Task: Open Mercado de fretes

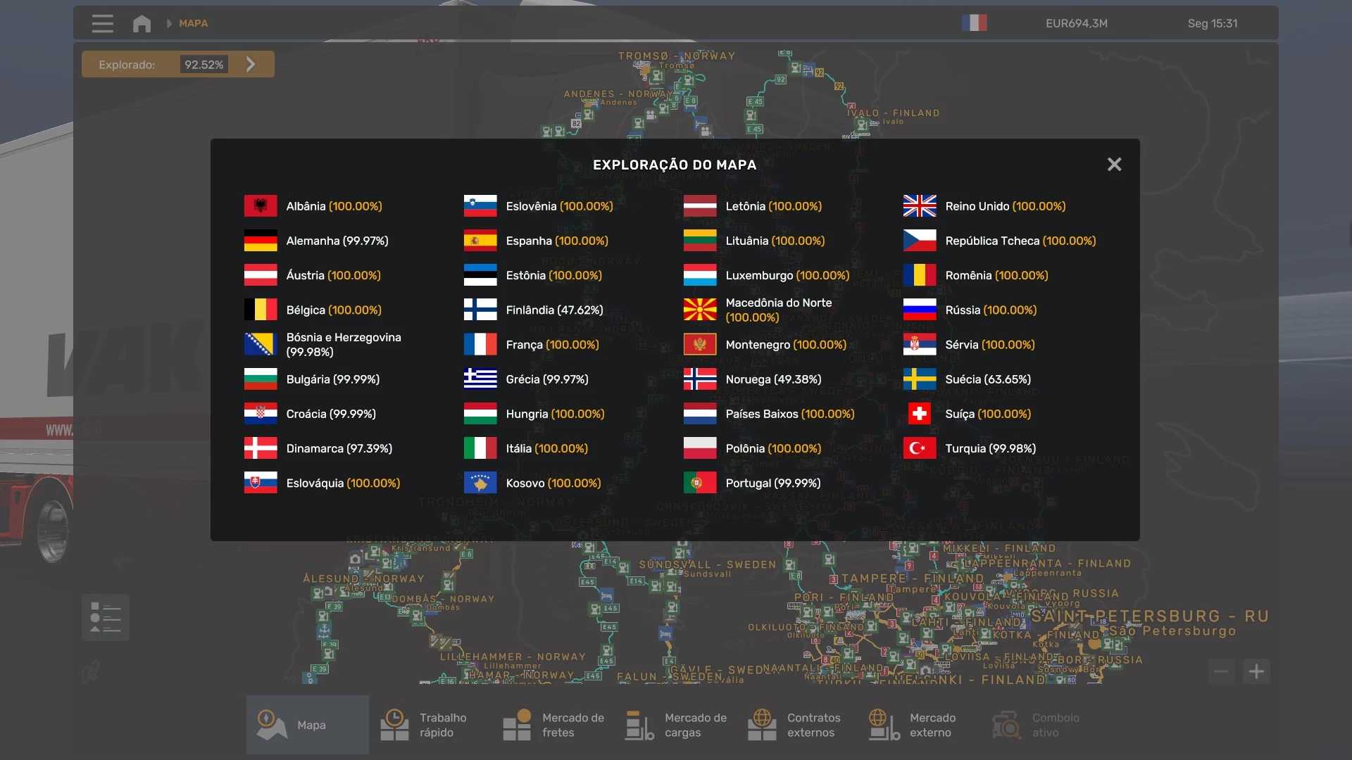Action: pyautogui.click(x=552, y=725)
